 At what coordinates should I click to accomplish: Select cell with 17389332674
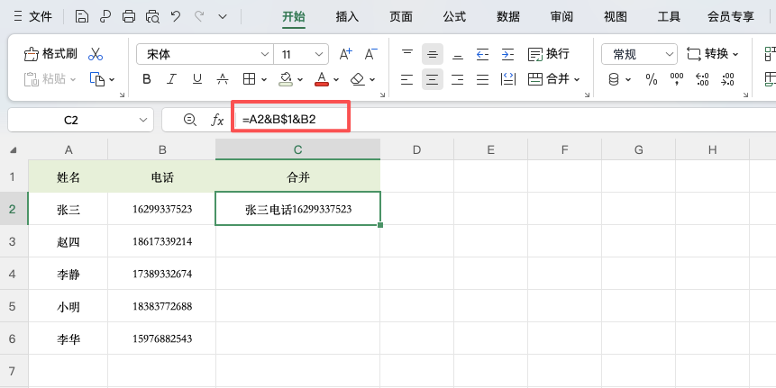tap(162, 274)
